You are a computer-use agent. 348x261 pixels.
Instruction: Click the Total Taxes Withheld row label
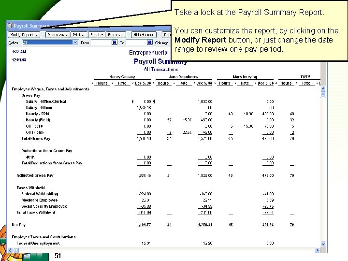36,212
